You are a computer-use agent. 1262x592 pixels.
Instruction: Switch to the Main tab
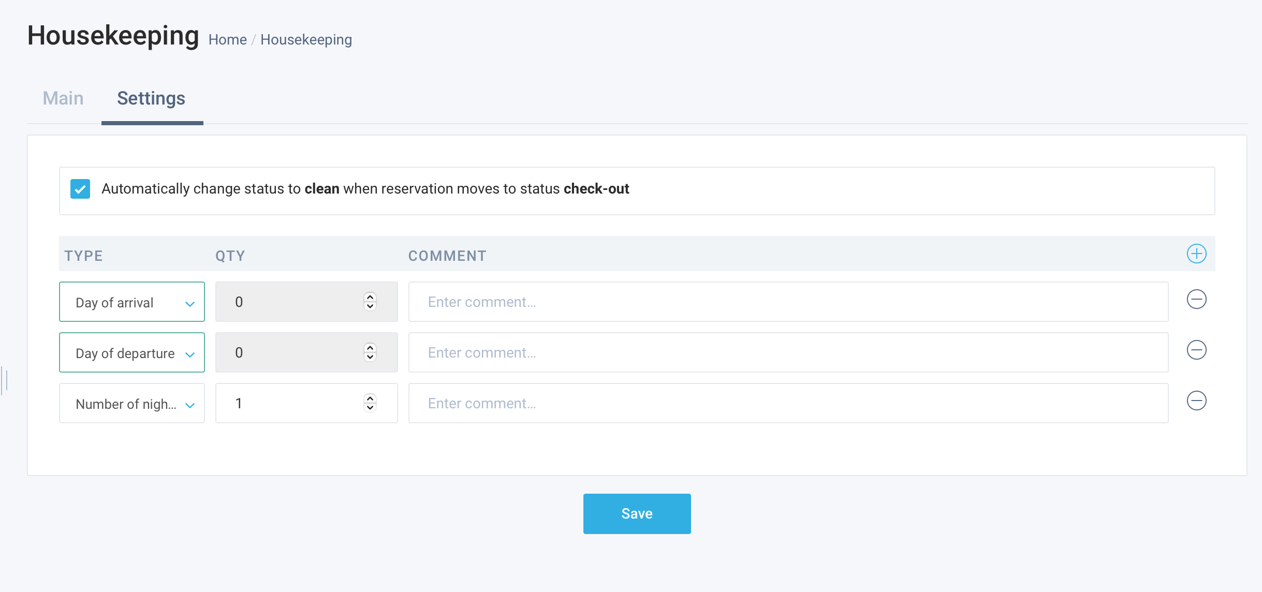(x=63, y=98)
